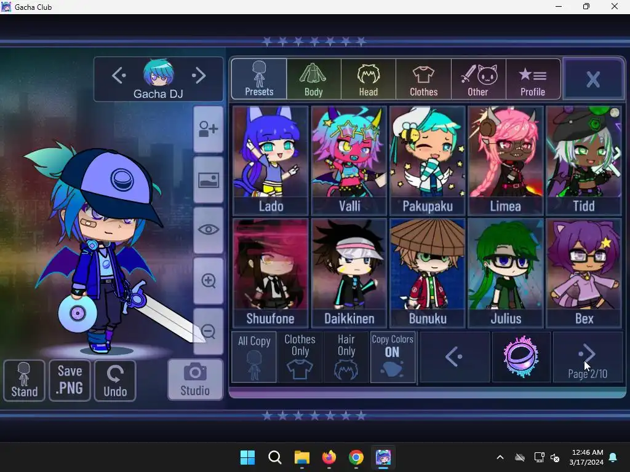Viewport: 630px width, 472px height.
Task: Zoom in on the character
Action: [x=208, y=280]
